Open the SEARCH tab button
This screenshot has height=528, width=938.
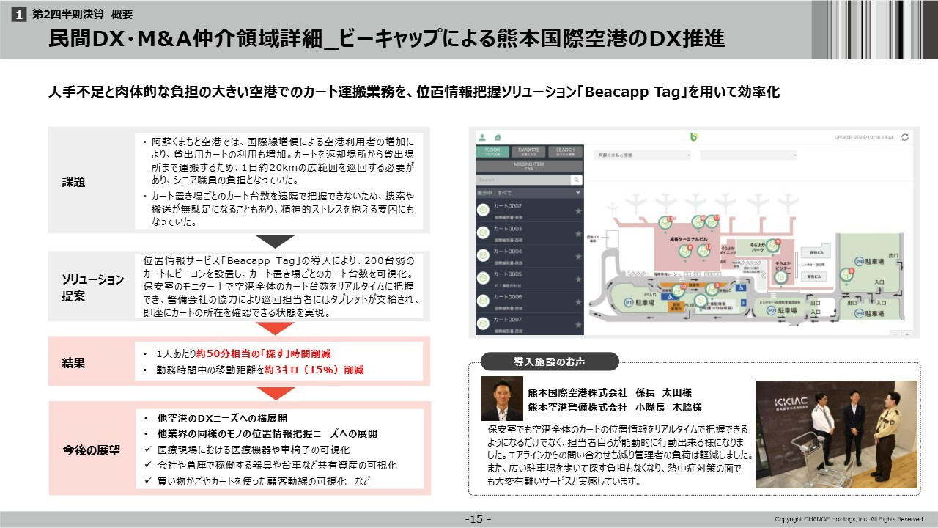(565, 152)
